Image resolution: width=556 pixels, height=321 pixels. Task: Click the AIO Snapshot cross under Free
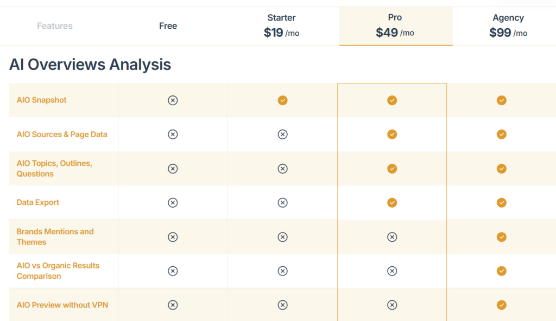pyautogui.click(x=173, y=100)
